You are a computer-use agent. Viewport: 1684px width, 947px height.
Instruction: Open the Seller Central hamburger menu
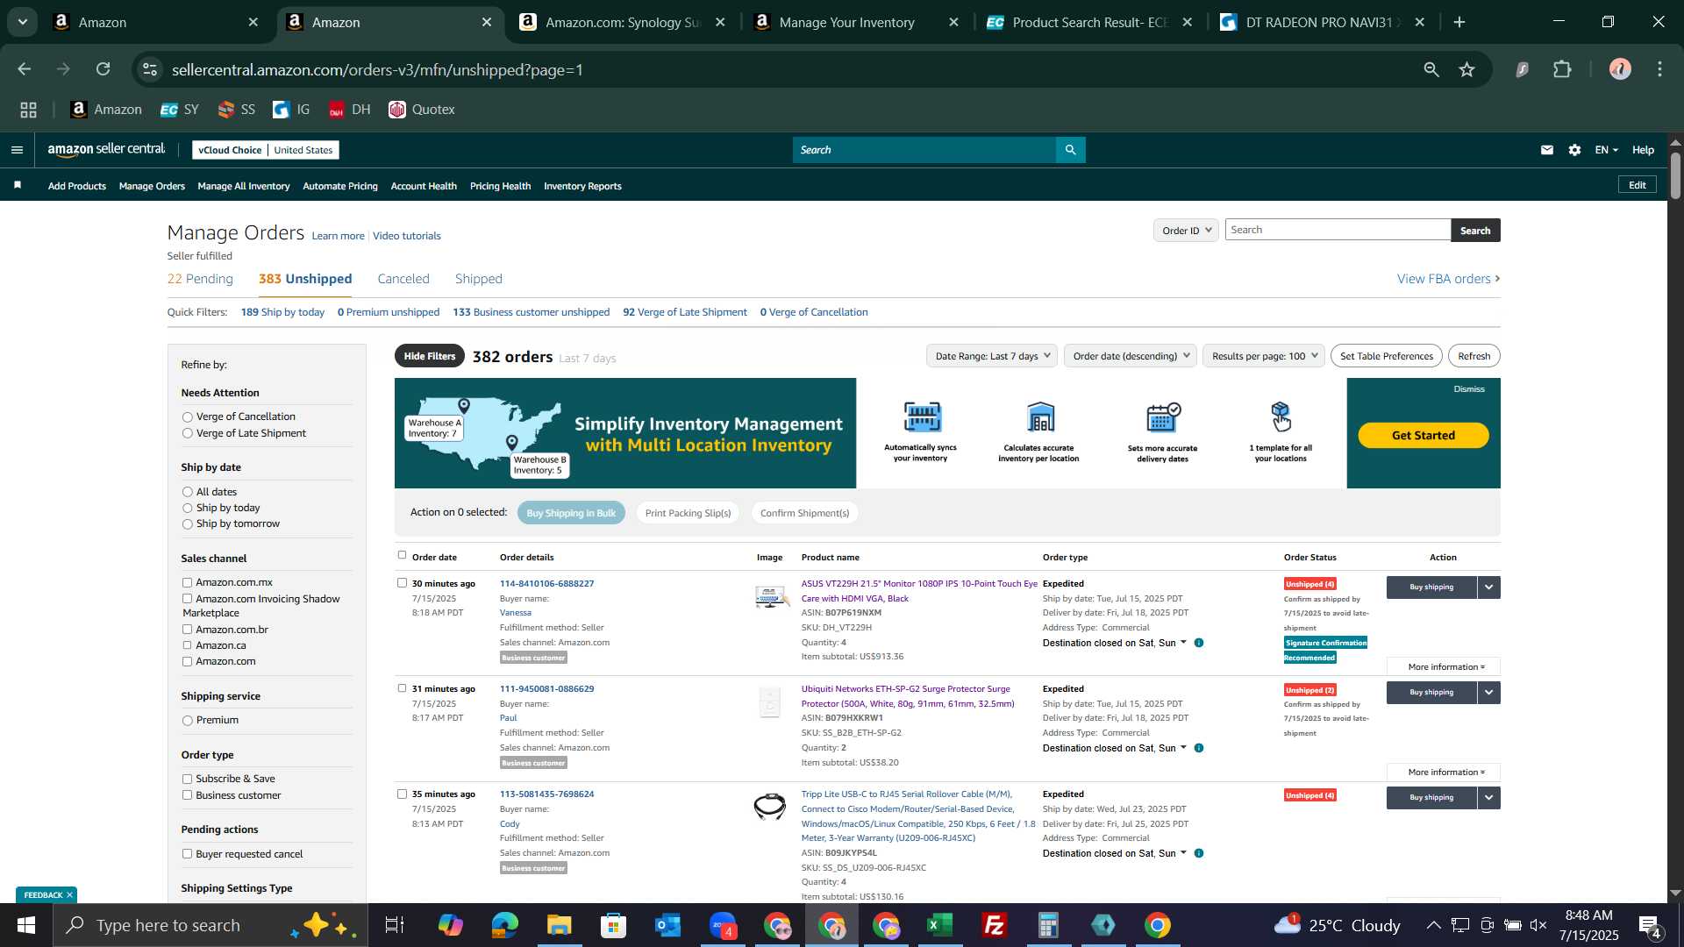(x=17, y=150)
